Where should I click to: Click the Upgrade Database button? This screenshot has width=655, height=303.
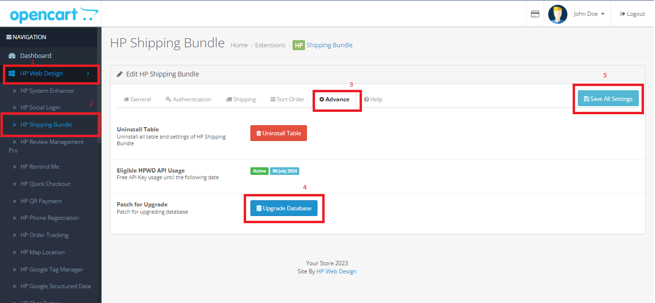click(x=283, y=208)
